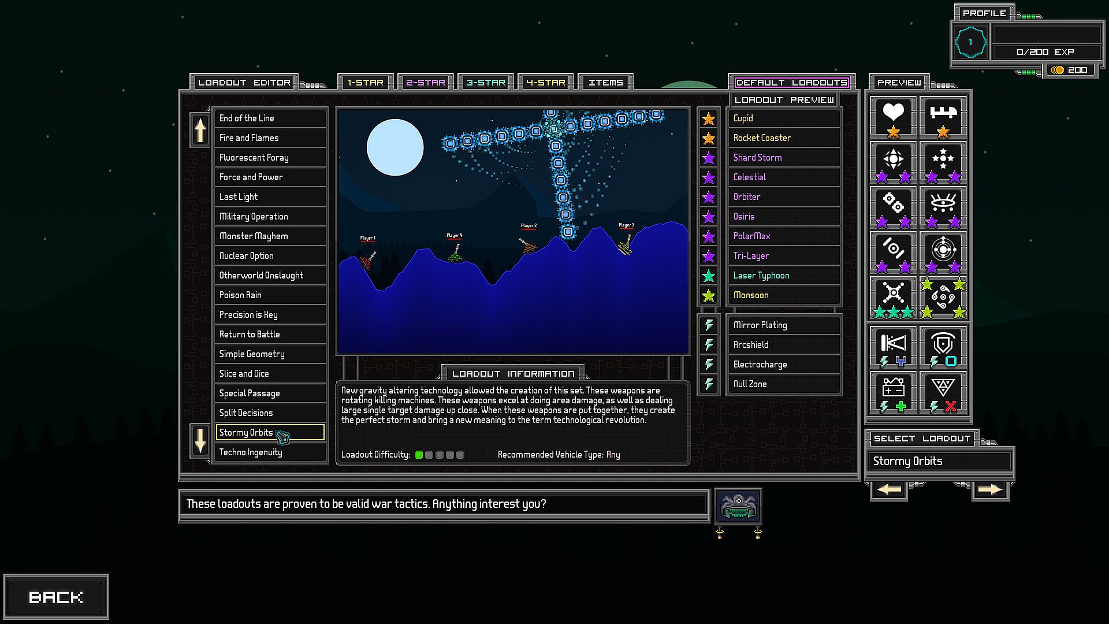Select the Rocket Coaster vehicle icon in preview
Viewport: 1109px width, 624px height.
943,116
